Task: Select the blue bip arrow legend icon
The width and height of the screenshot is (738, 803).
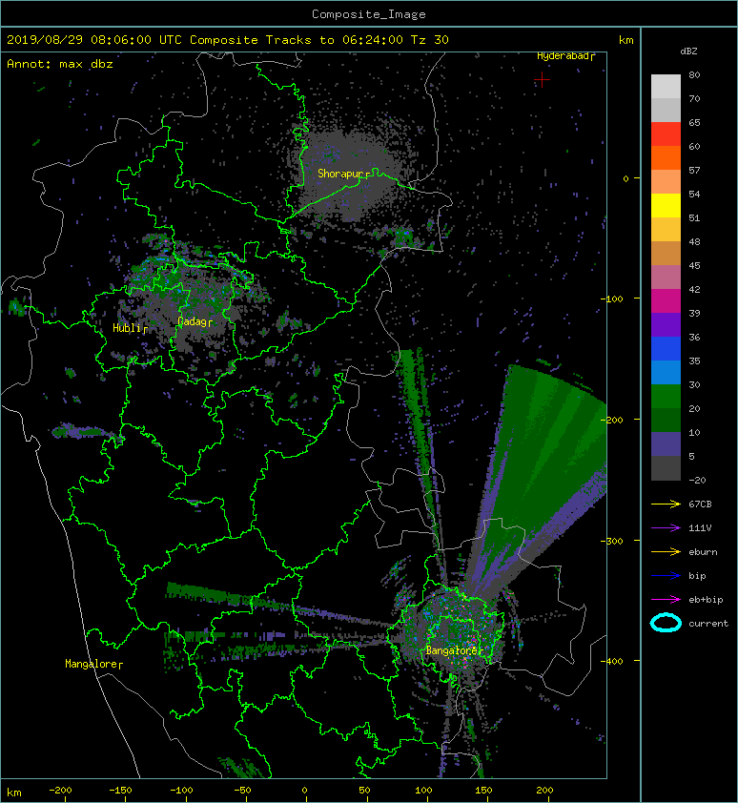Action: coord(666,576)
